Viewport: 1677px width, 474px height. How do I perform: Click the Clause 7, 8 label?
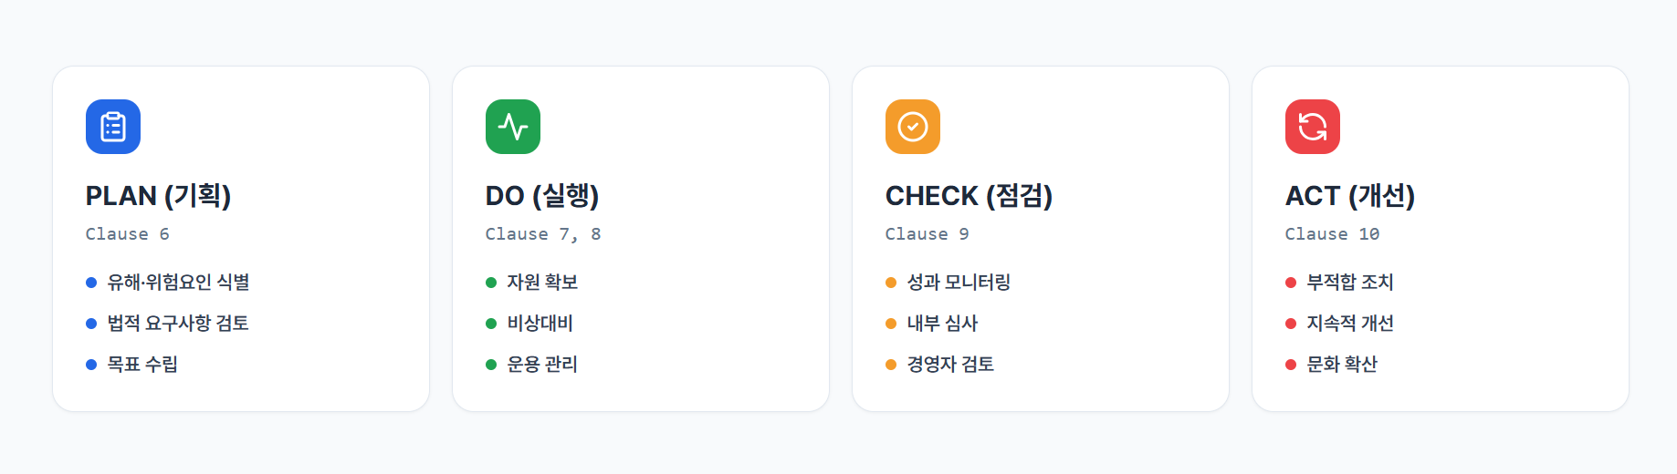coord(543,234)
